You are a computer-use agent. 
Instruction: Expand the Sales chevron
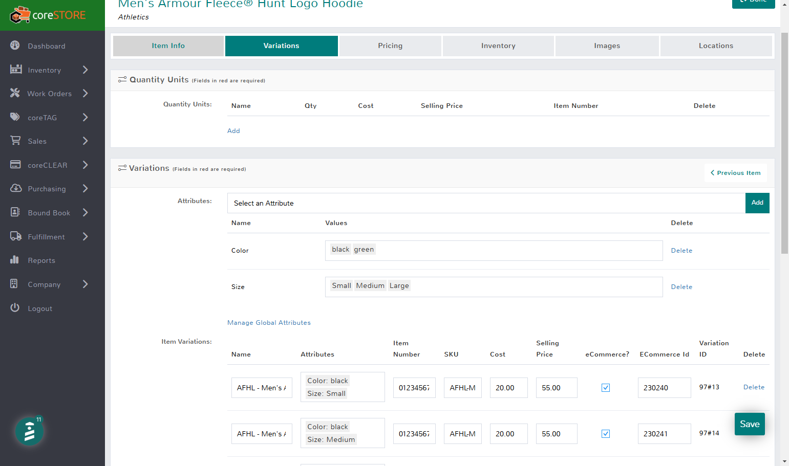[x=86, y=141]
